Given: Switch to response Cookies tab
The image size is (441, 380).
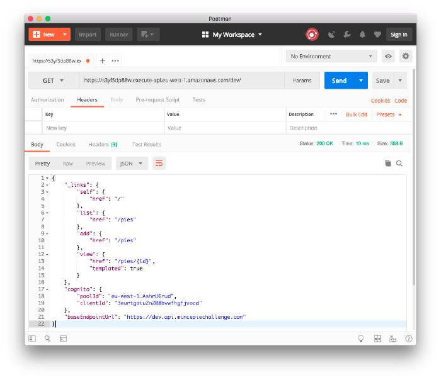Looking at the screenshot, I should (66, 144).
